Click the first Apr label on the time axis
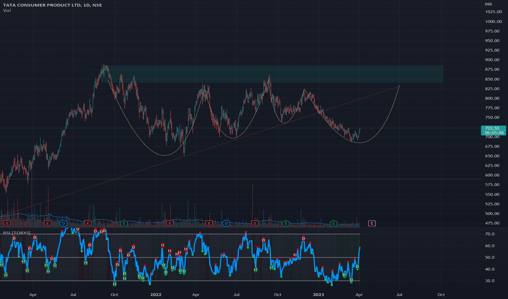The height and width of the screenshot is (299, 508). click(x=33, y=295)
